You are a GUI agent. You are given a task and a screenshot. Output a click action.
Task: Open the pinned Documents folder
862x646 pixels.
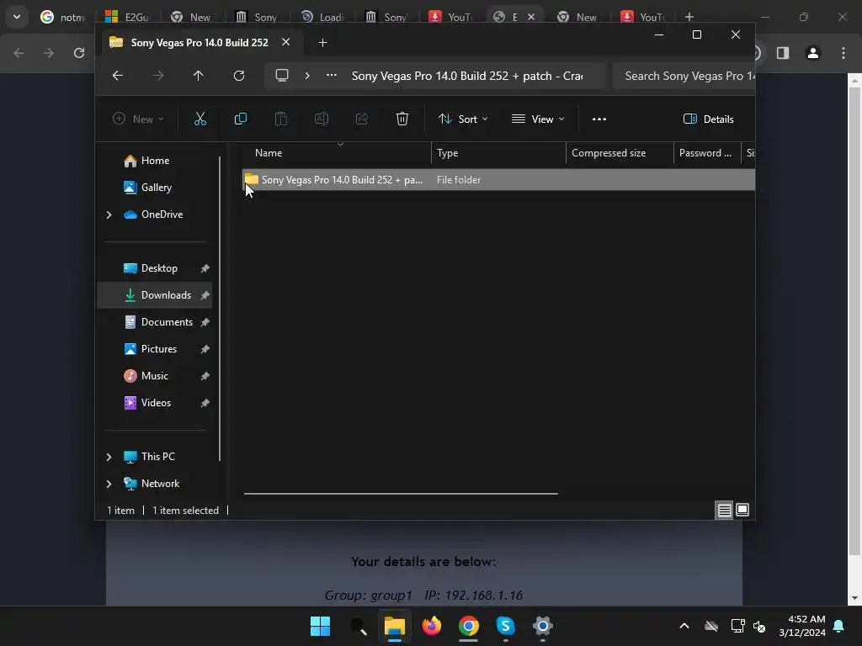coord(167,322)
